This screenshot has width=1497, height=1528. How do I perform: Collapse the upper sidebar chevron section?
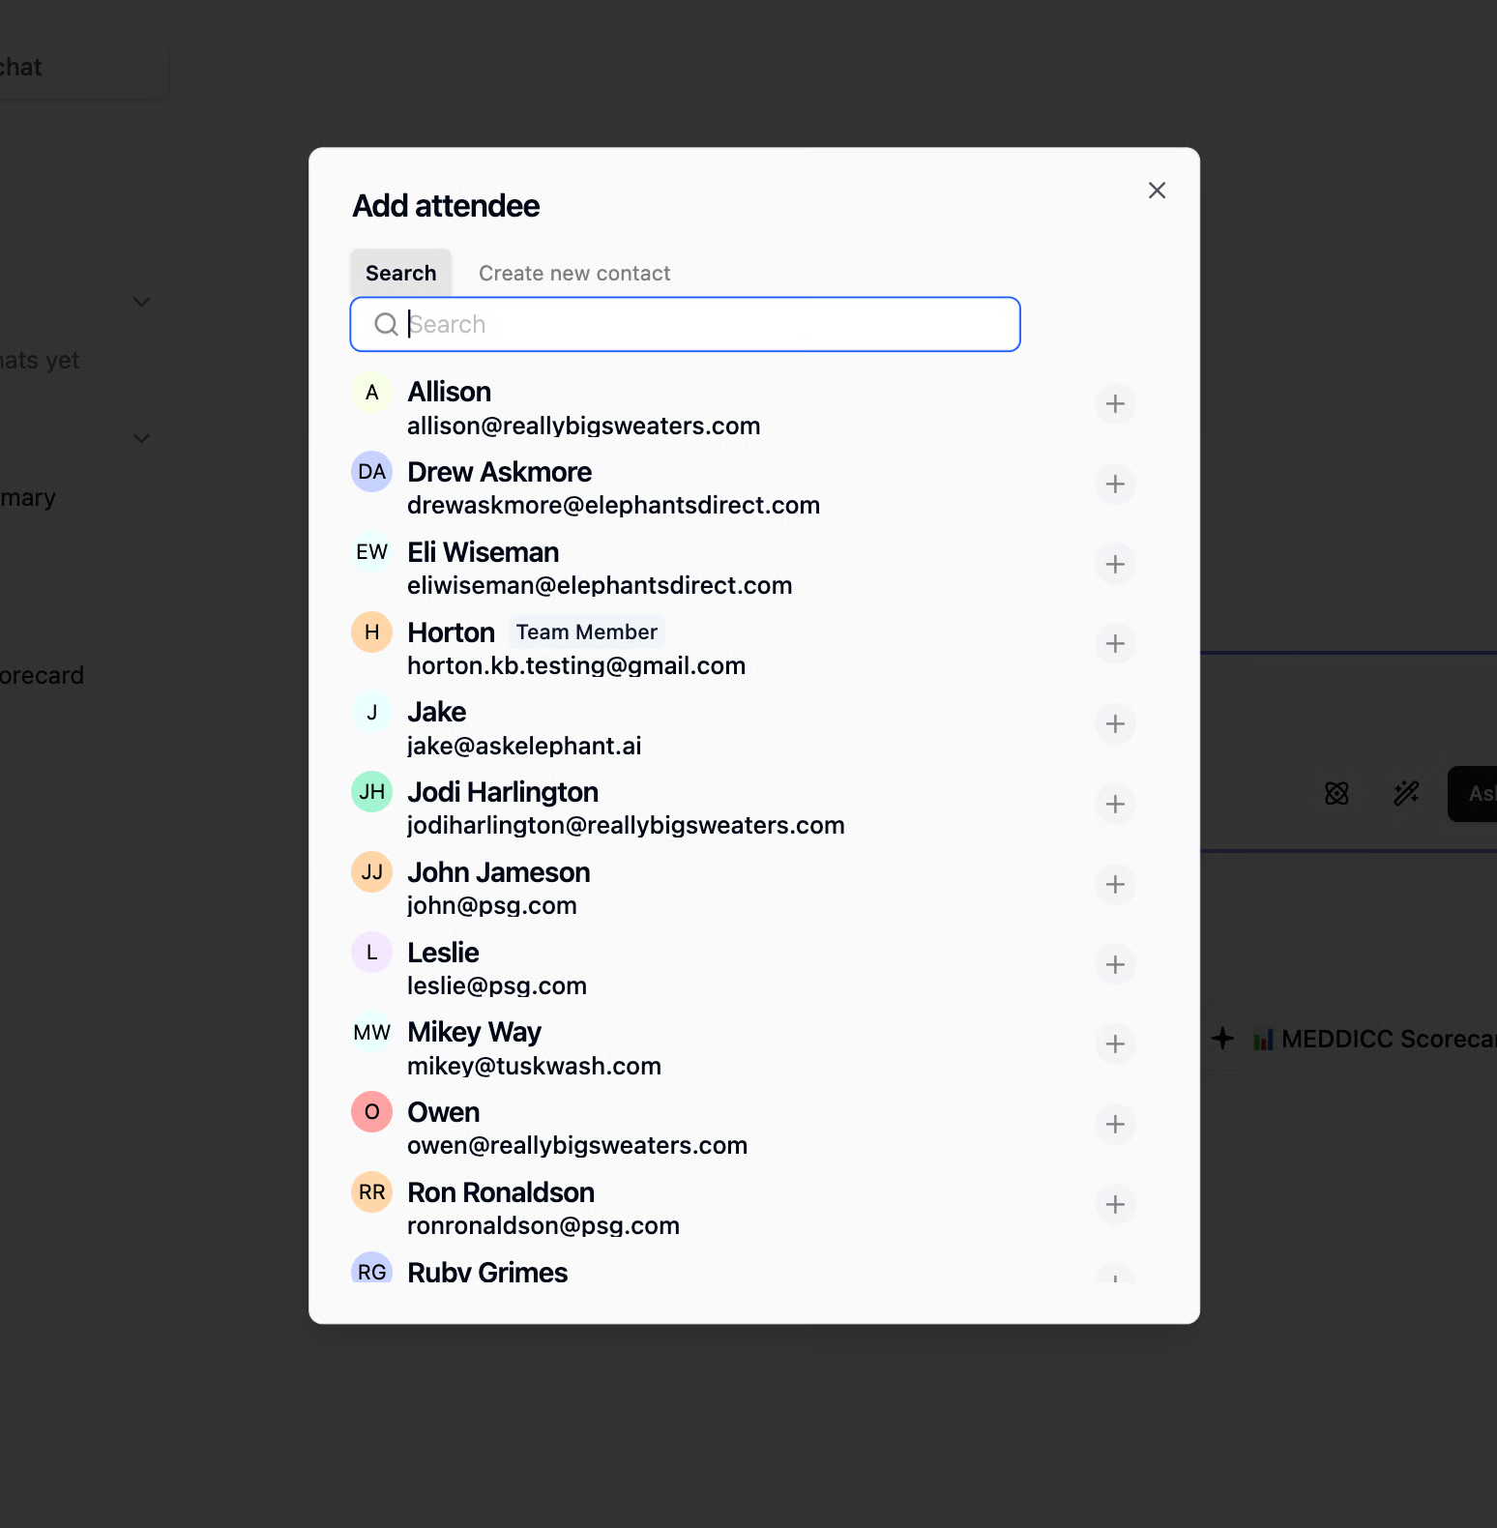141,302
